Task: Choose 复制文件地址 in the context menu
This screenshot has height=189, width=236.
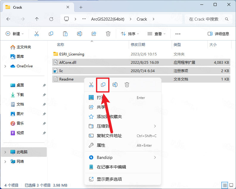Action: tap(123, 136)
